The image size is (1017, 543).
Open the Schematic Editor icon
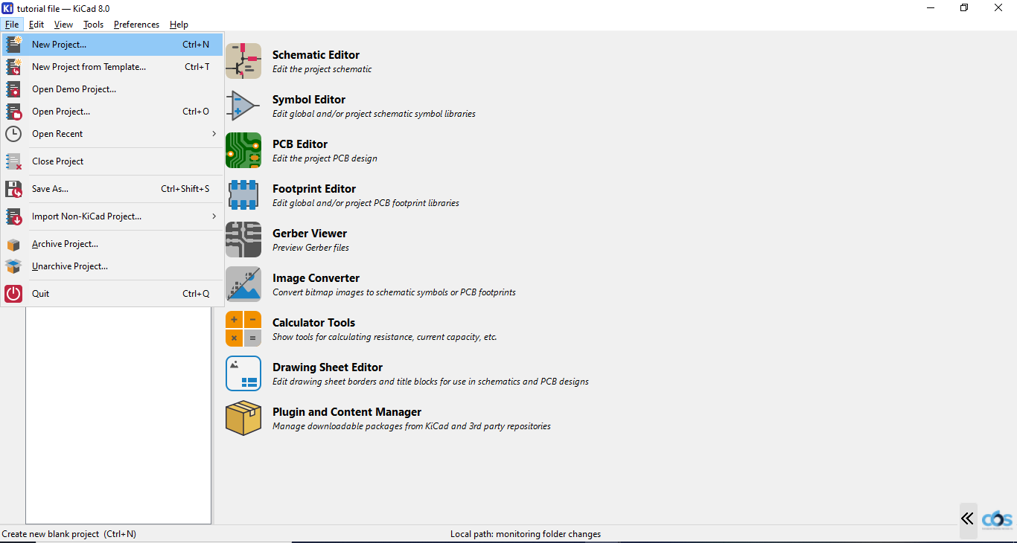click(243, 61)
